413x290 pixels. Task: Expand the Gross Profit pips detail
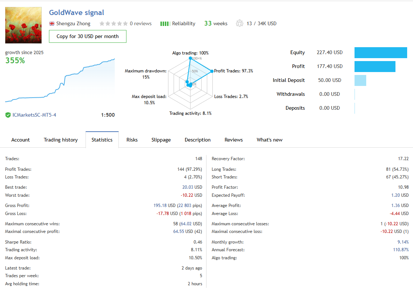pos(187,205)
